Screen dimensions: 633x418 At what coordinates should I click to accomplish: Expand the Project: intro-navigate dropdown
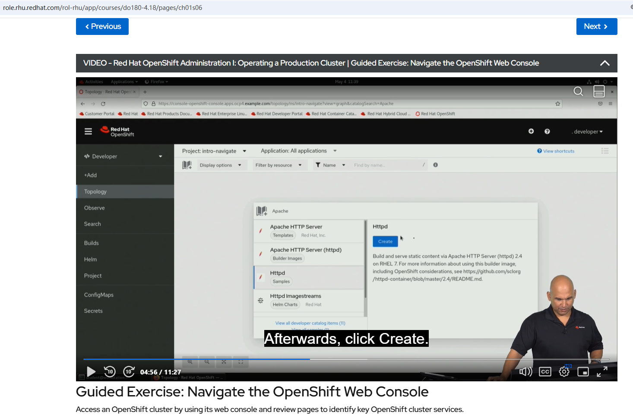(214, 151)
